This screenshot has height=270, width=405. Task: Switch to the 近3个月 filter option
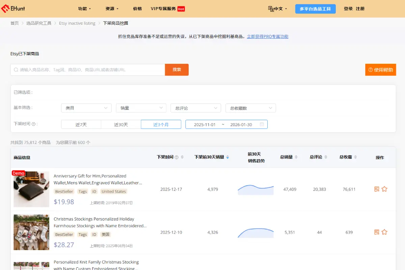click(161, 124)
